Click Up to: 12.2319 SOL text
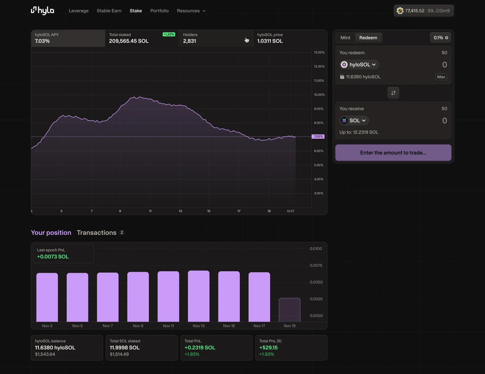The height and width of the screenshot is (374, 485). point(359,132)
